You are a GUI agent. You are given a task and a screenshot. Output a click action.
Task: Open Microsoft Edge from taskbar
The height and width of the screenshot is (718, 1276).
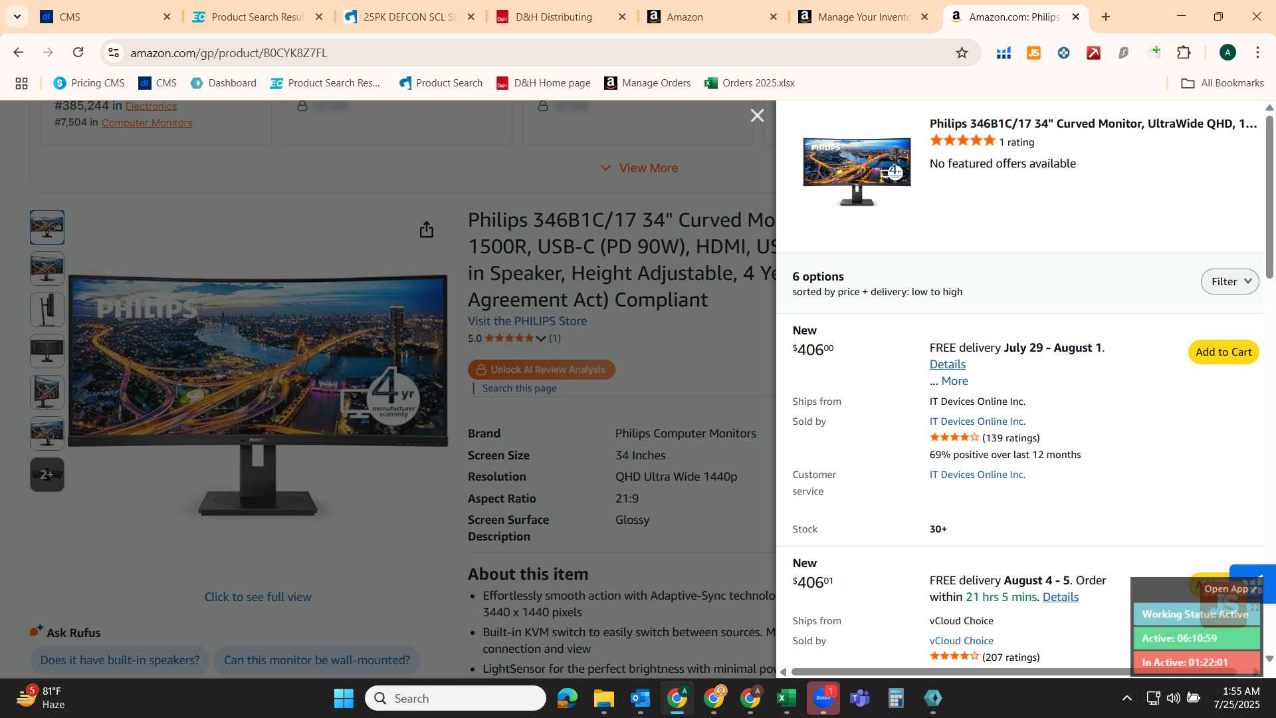567,698
